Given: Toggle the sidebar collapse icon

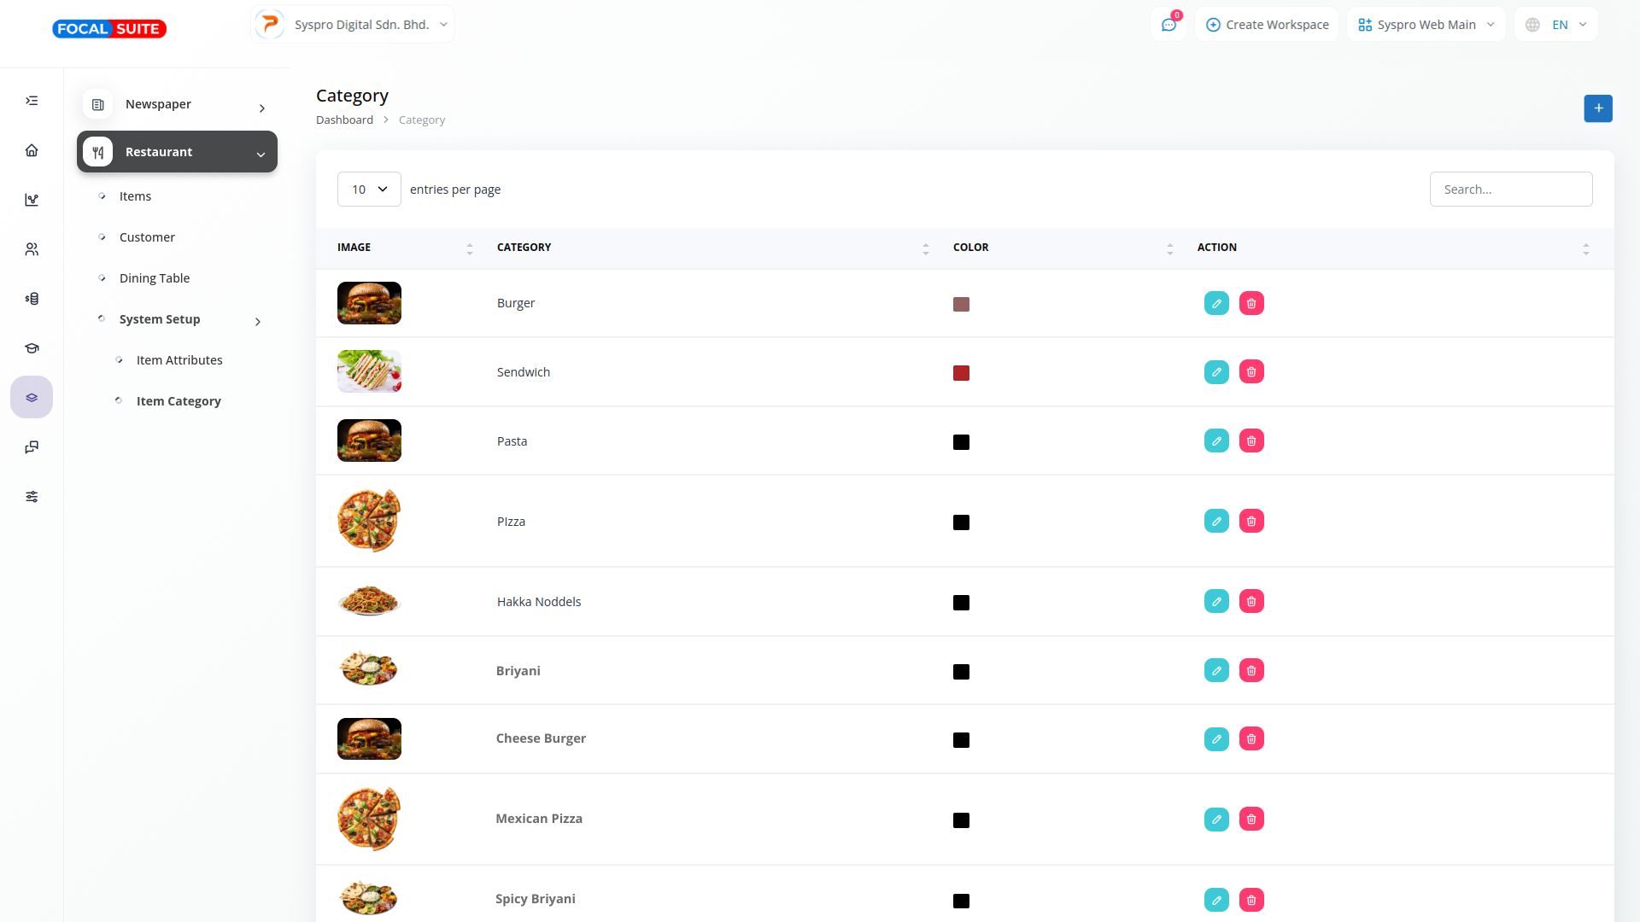Looking at the screenshot, I should click(x=32, y=101).
